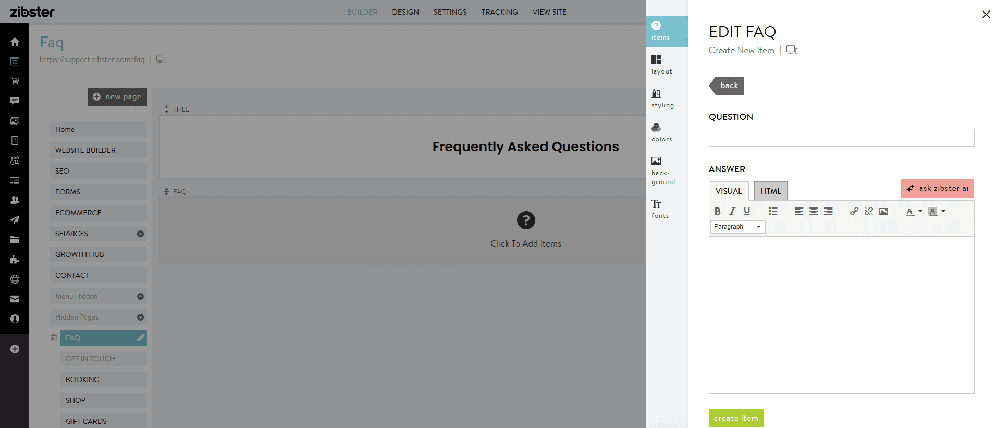This screenshot has height=428, width=997.
Task: Insert a hyperlink in answer
Action: pos(854,211)
